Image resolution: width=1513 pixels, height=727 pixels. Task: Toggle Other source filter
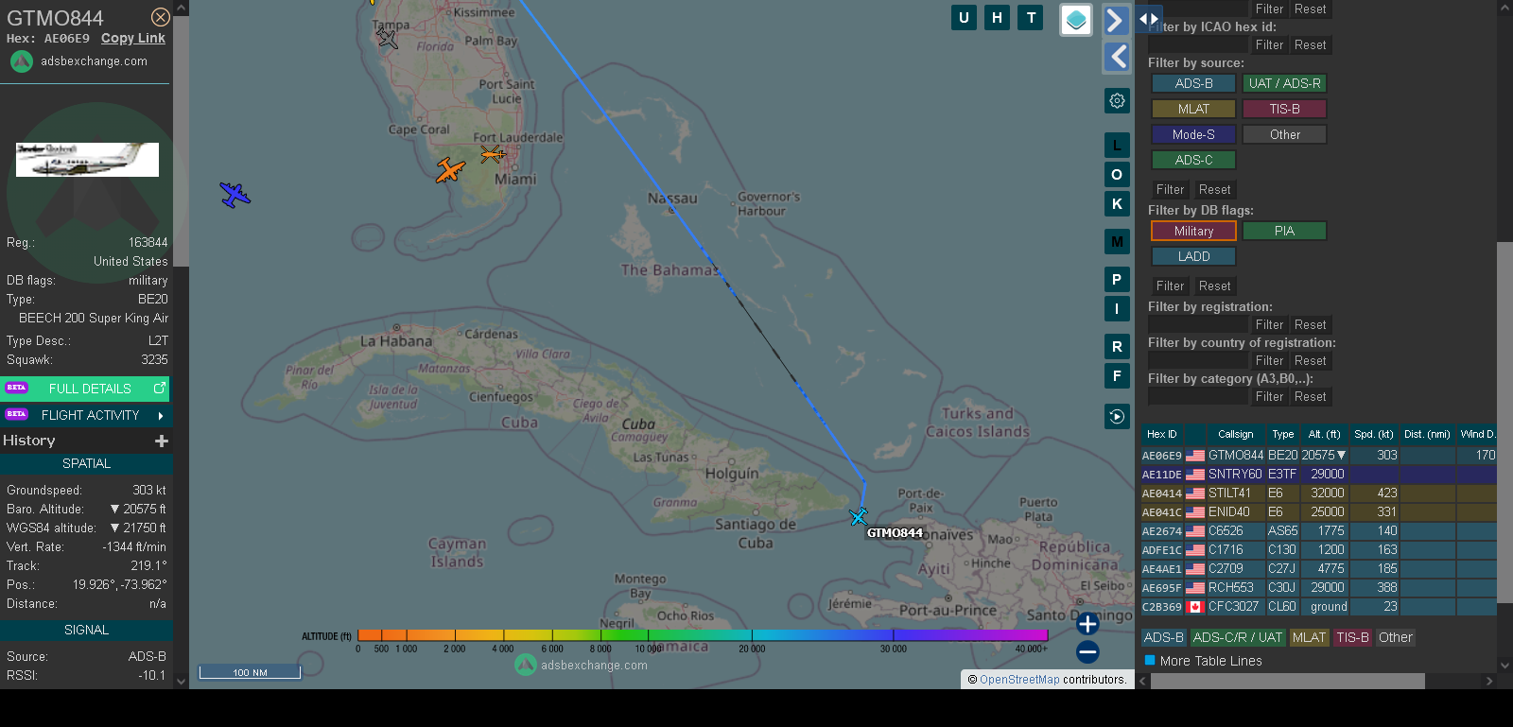coord(1284,134)
